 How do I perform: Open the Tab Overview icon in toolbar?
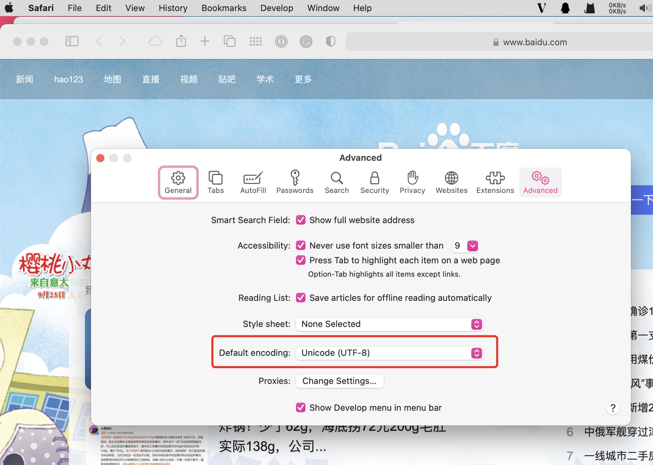(229, 41)
